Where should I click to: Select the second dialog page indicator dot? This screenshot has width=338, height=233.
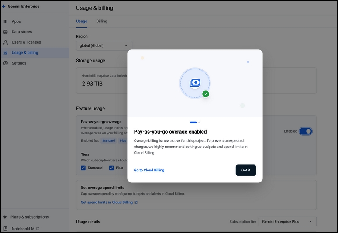[199, 123]
